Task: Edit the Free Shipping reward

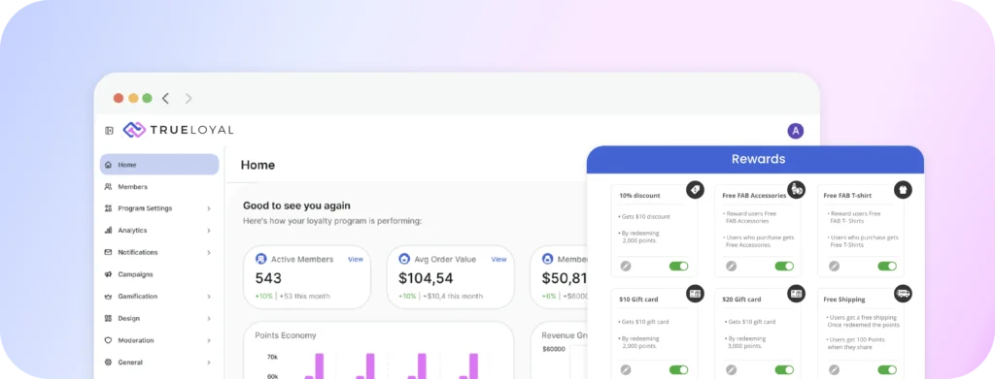Action: (834, 370)
